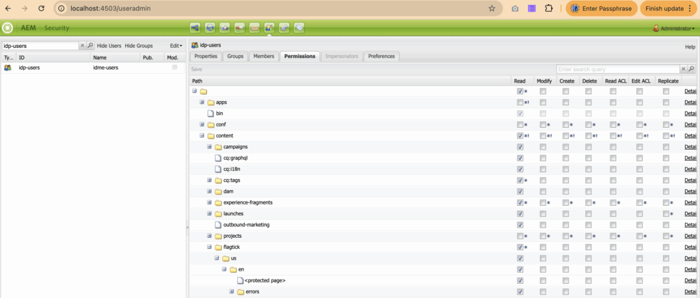700x298 pixels.
Task: Click the Hide Groups button
Action: point(139,46)
